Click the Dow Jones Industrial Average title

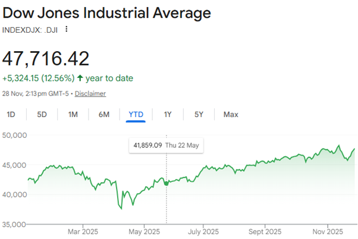[x=106, y=12]
